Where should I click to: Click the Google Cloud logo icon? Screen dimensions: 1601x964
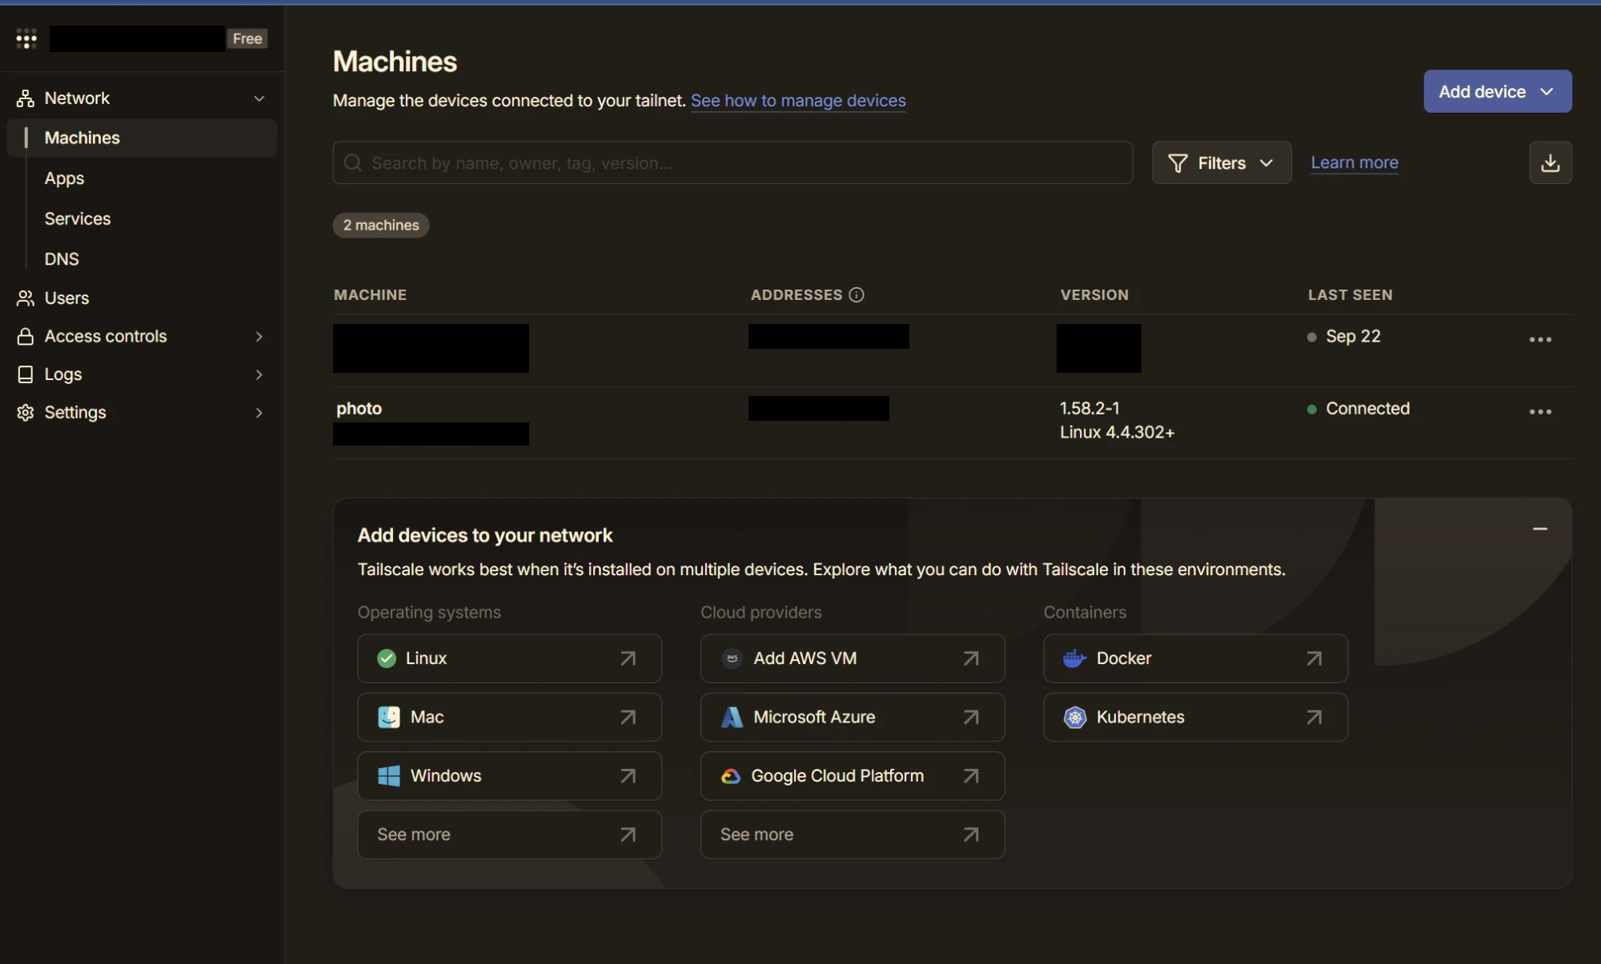coord(731,776)
